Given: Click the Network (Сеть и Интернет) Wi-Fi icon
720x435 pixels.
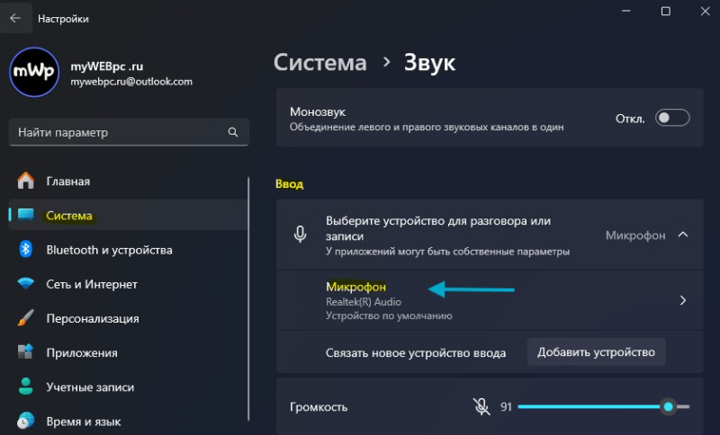Looking at the screenshot, I should click(x=26, y=284).
